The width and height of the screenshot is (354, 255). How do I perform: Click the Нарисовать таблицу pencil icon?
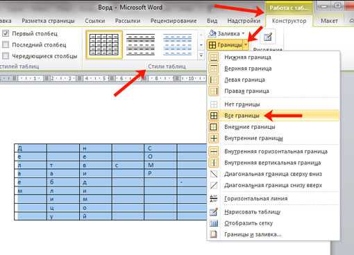coord(214,212)
